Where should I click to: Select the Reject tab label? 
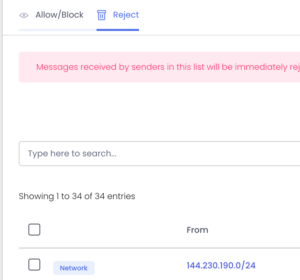[x=126, y=15]
